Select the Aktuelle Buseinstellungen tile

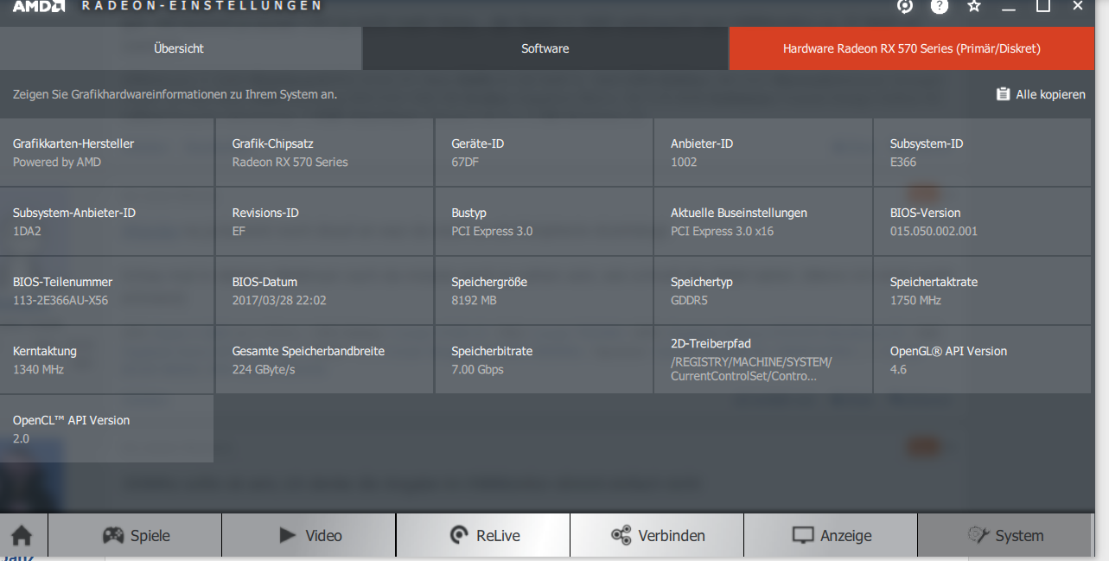763,221
